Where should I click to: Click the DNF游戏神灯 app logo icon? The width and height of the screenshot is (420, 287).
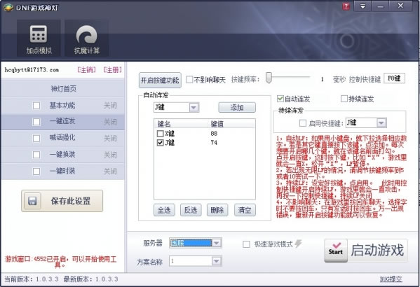[x=8, y=7]
